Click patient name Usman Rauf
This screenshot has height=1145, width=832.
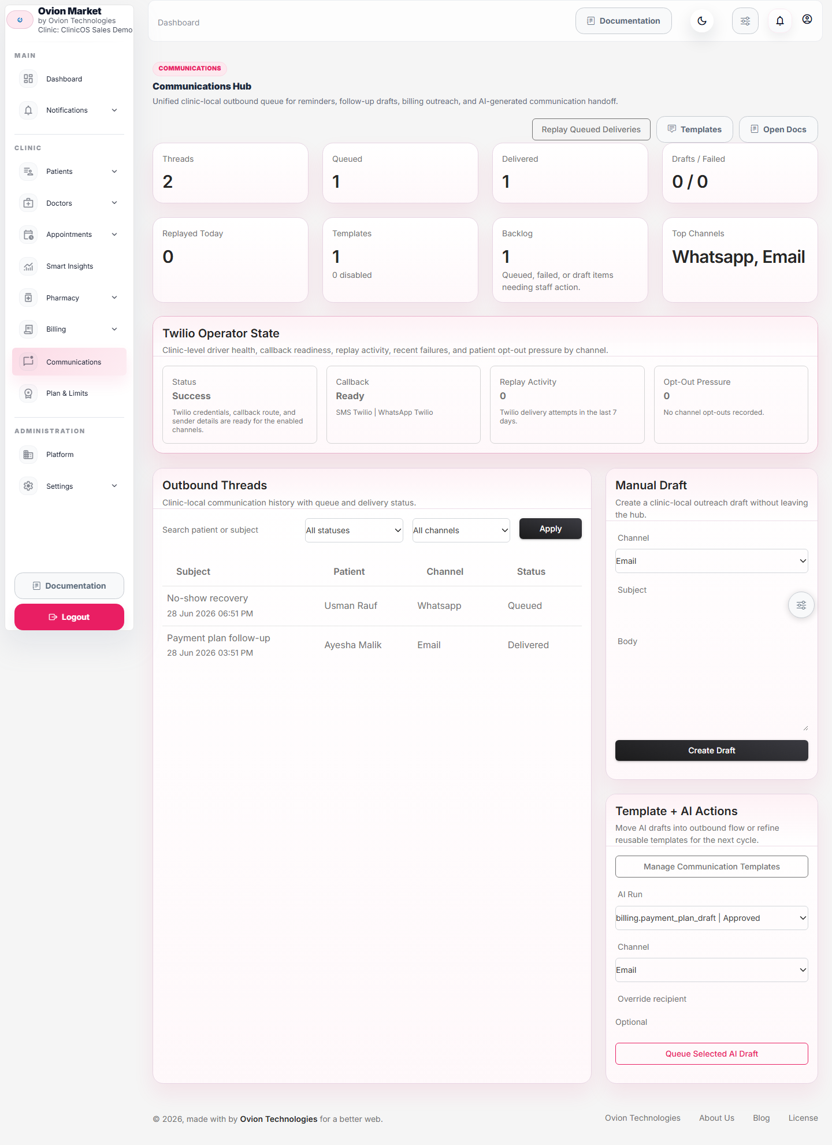click(x=351, y=605)
